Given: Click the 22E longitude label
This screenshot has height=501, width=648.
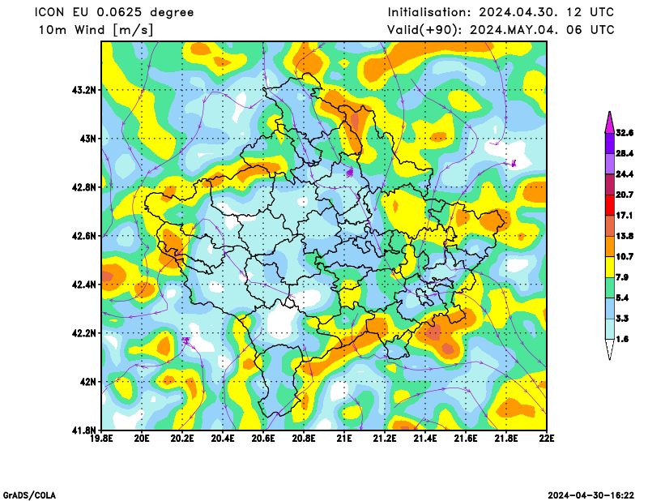Looking at the screenshot, I should [x=547, y=438].
